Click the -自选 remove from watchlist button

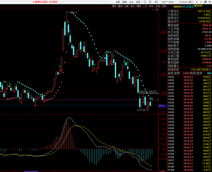pyautogui.click(x=157, y=6)
